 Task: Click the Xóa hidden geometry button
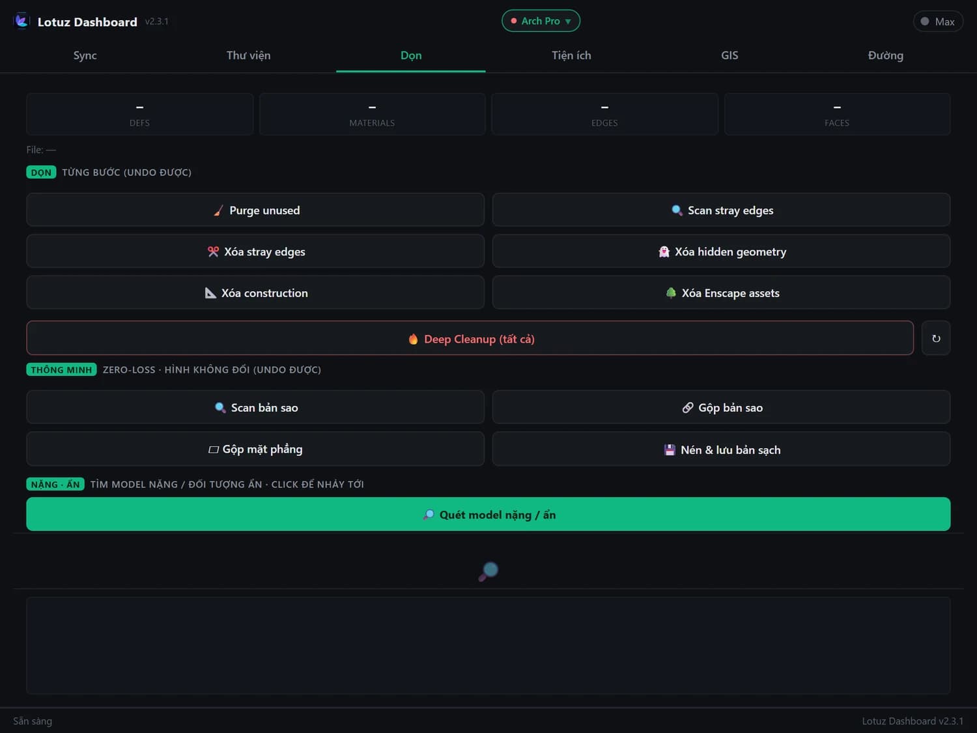[x=721, y=251]
